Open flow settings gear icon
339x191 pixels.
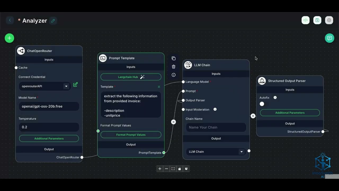(329, 20)
